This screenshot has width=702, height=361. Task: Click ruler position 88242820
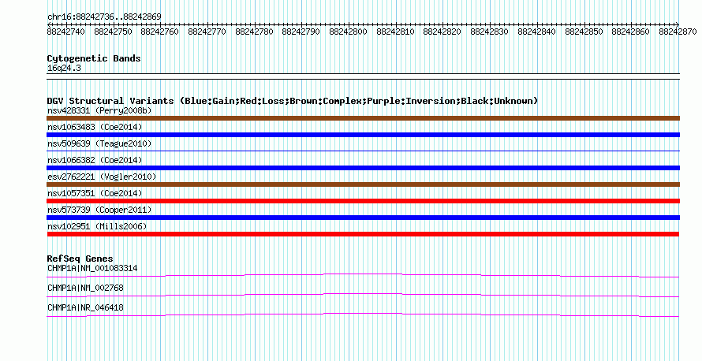click(442, 32)
